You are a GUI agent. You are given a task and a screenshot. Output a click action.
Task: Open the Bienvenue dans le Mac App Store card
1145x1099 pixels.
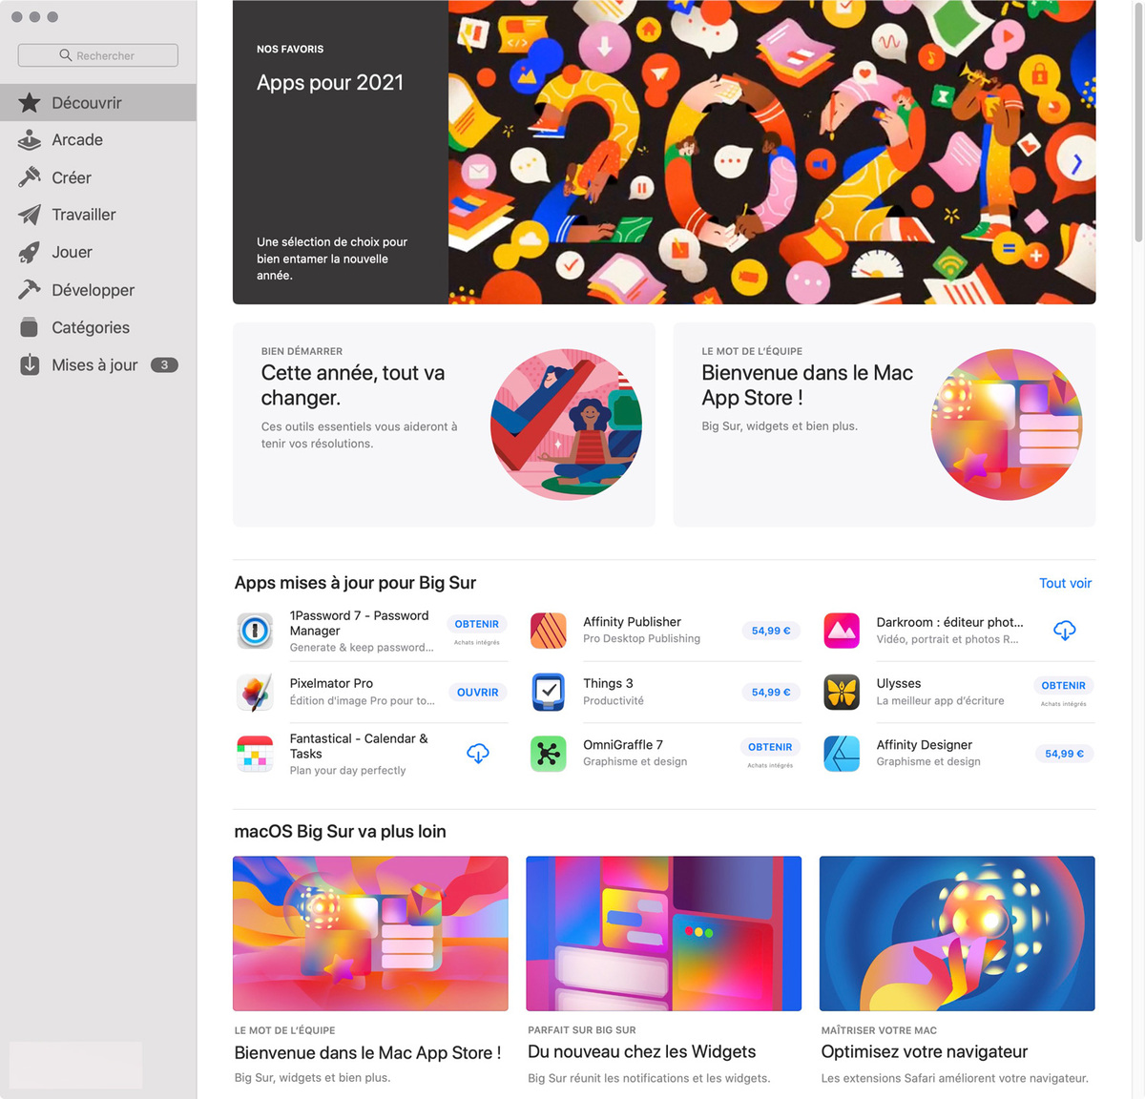pos(885,425)
